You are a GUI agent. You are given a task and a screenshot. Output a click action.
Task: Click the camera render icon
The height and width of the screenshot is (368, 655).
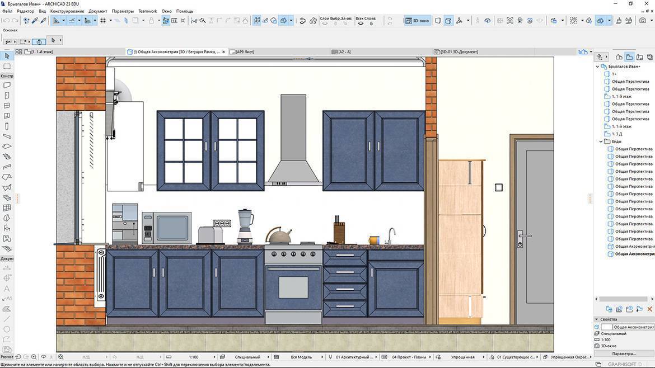click(x=643, y=21)
